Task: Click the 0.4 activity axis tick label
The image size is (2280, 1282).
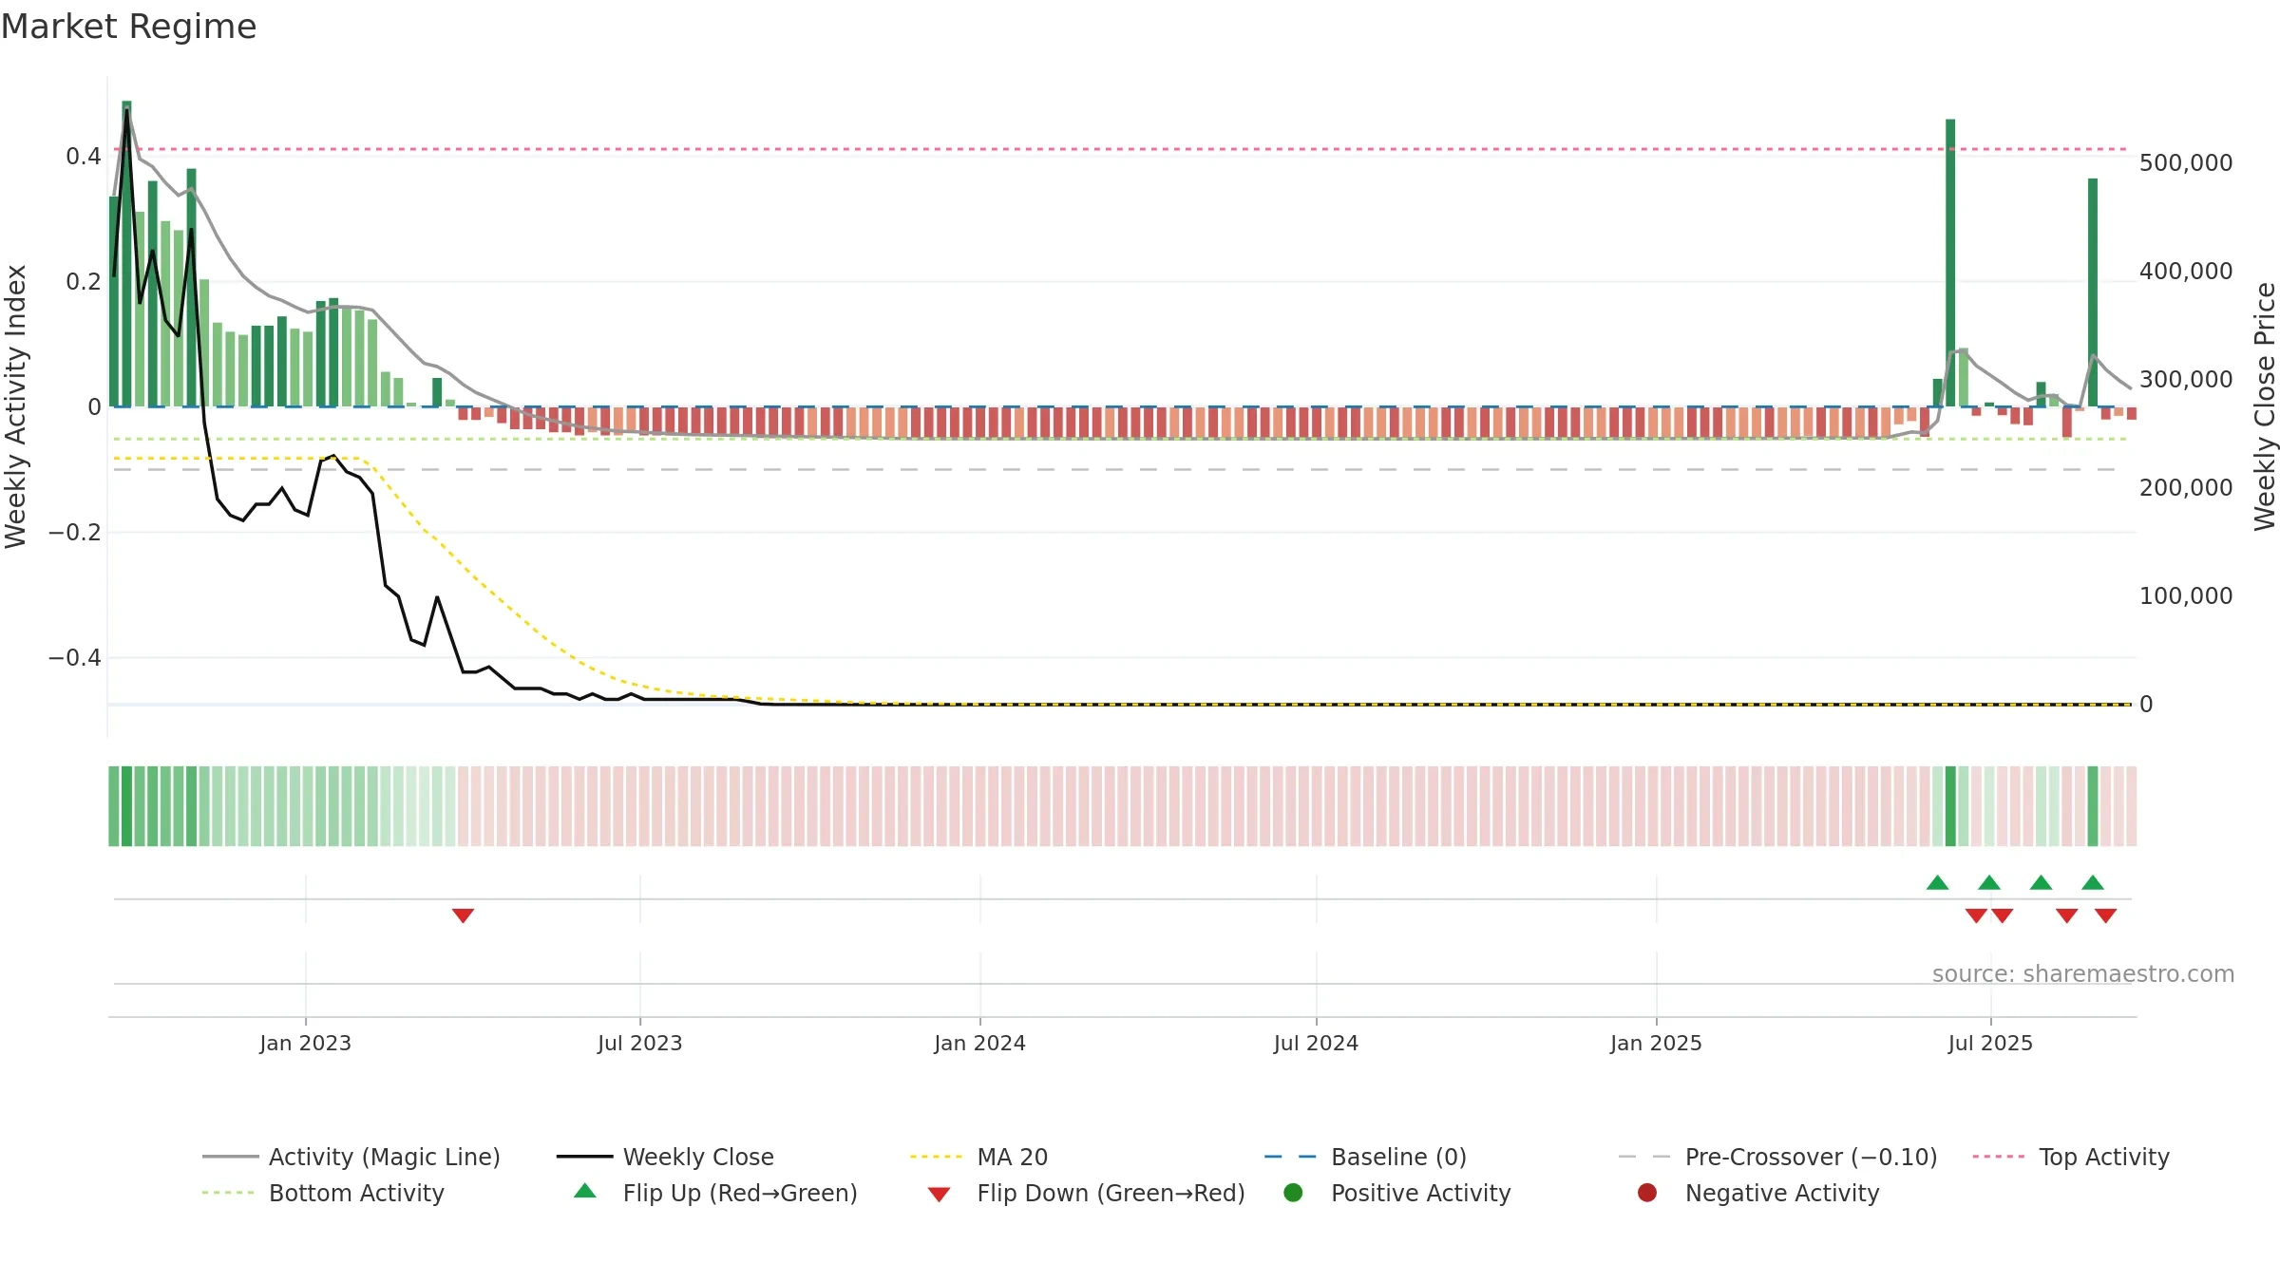Action: 84,157
